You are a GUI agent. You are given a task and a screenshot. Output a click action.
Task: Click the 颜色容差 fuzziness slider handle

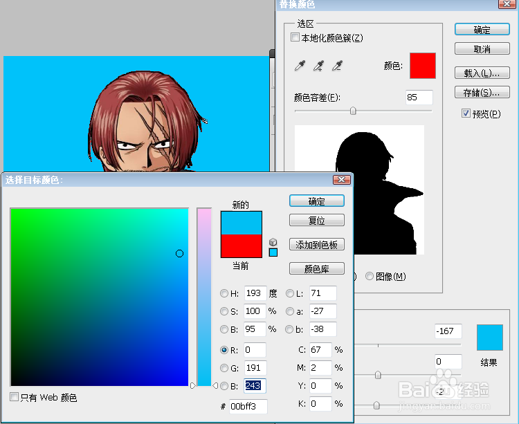[353, 111]
